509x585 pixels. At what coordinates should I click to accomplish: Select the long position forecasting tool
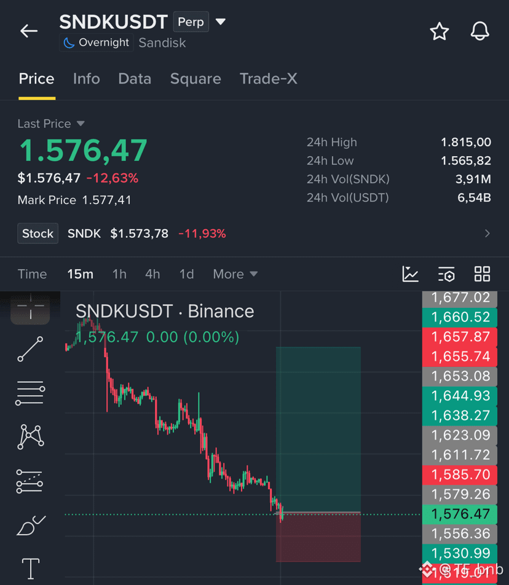30,481
